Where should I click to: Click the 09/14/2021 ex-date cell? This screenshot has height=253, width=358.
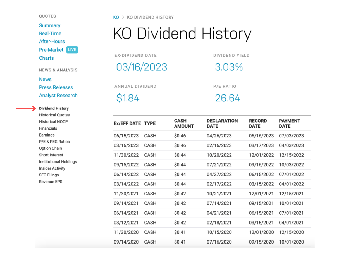(x=126, y=203)
